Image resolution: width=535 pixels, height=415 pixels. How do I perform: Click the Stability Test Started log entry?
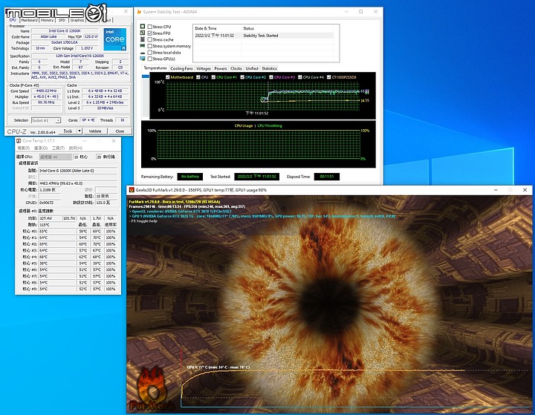(x=263, y=36)
